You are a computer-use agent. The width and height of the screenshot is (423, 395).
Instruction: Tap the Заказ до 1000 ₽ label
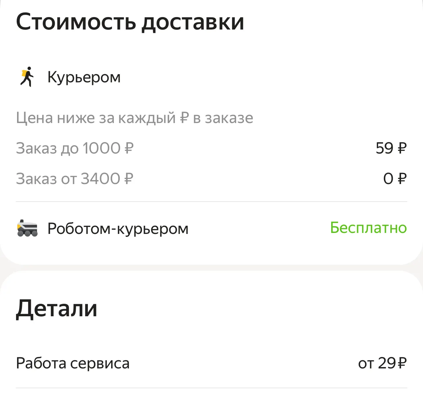point(75,148)
